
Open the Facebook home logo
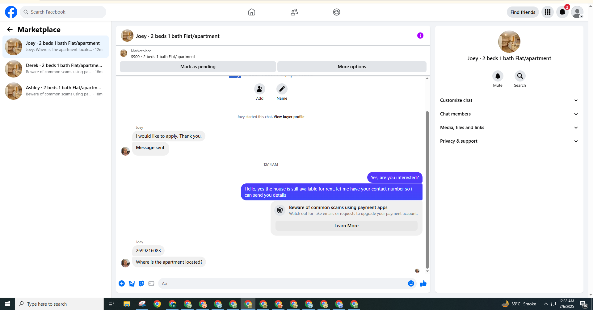[11, 12]
